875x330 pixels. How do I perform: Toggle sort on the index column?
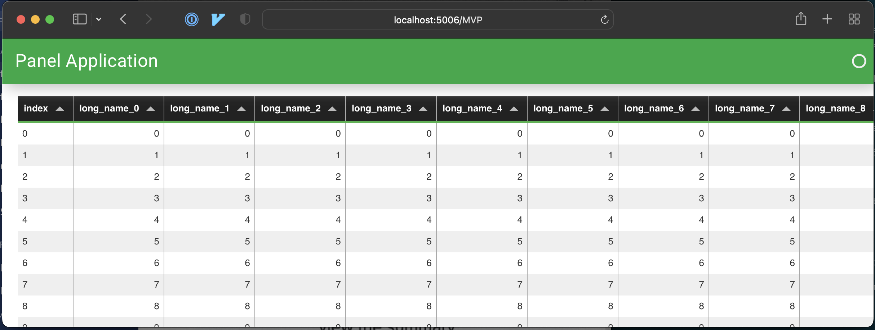60,109
